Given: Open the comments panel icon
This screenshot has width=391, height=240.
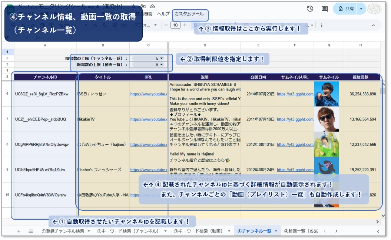Looking at the screenshot, I should coord(324,9).
